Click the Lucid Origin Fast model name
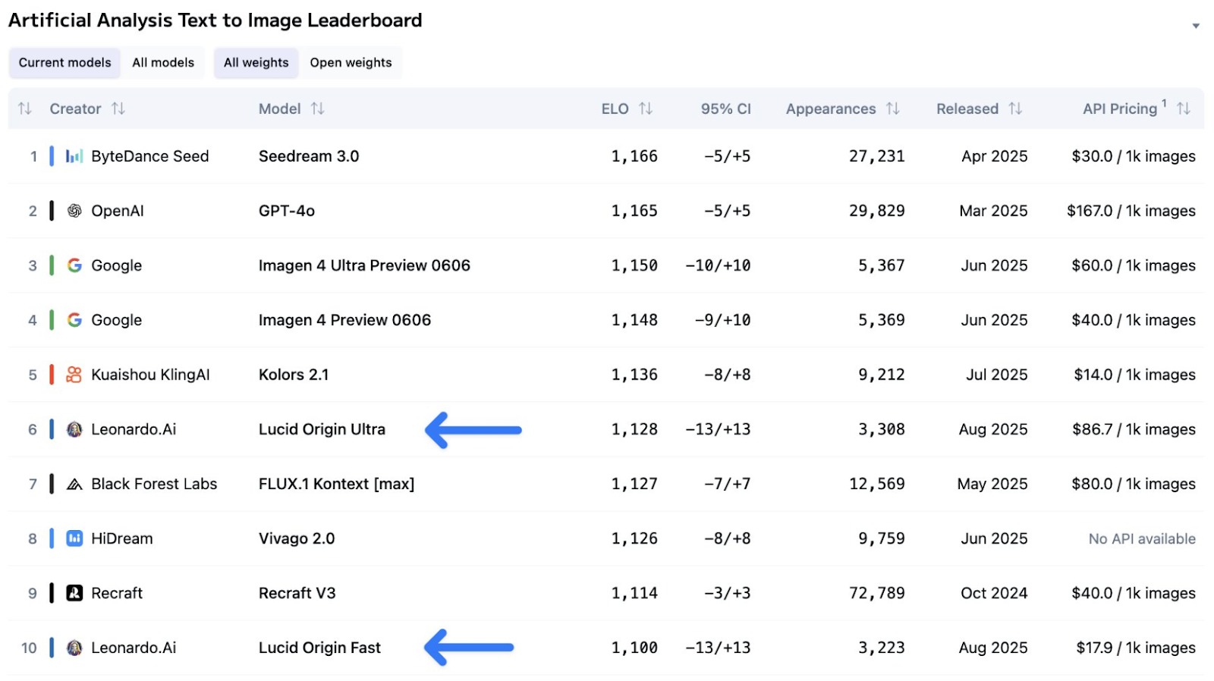 coord(319,648)
